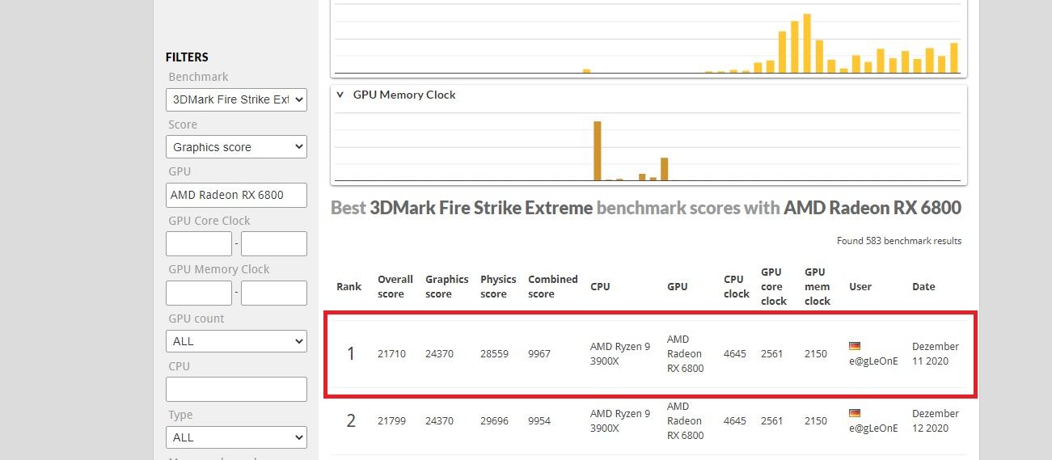Click the GPU Memory Clock minimum field
Image resolution: width=1052 pixels, height=460 pixels.
[x=199, y=293]
